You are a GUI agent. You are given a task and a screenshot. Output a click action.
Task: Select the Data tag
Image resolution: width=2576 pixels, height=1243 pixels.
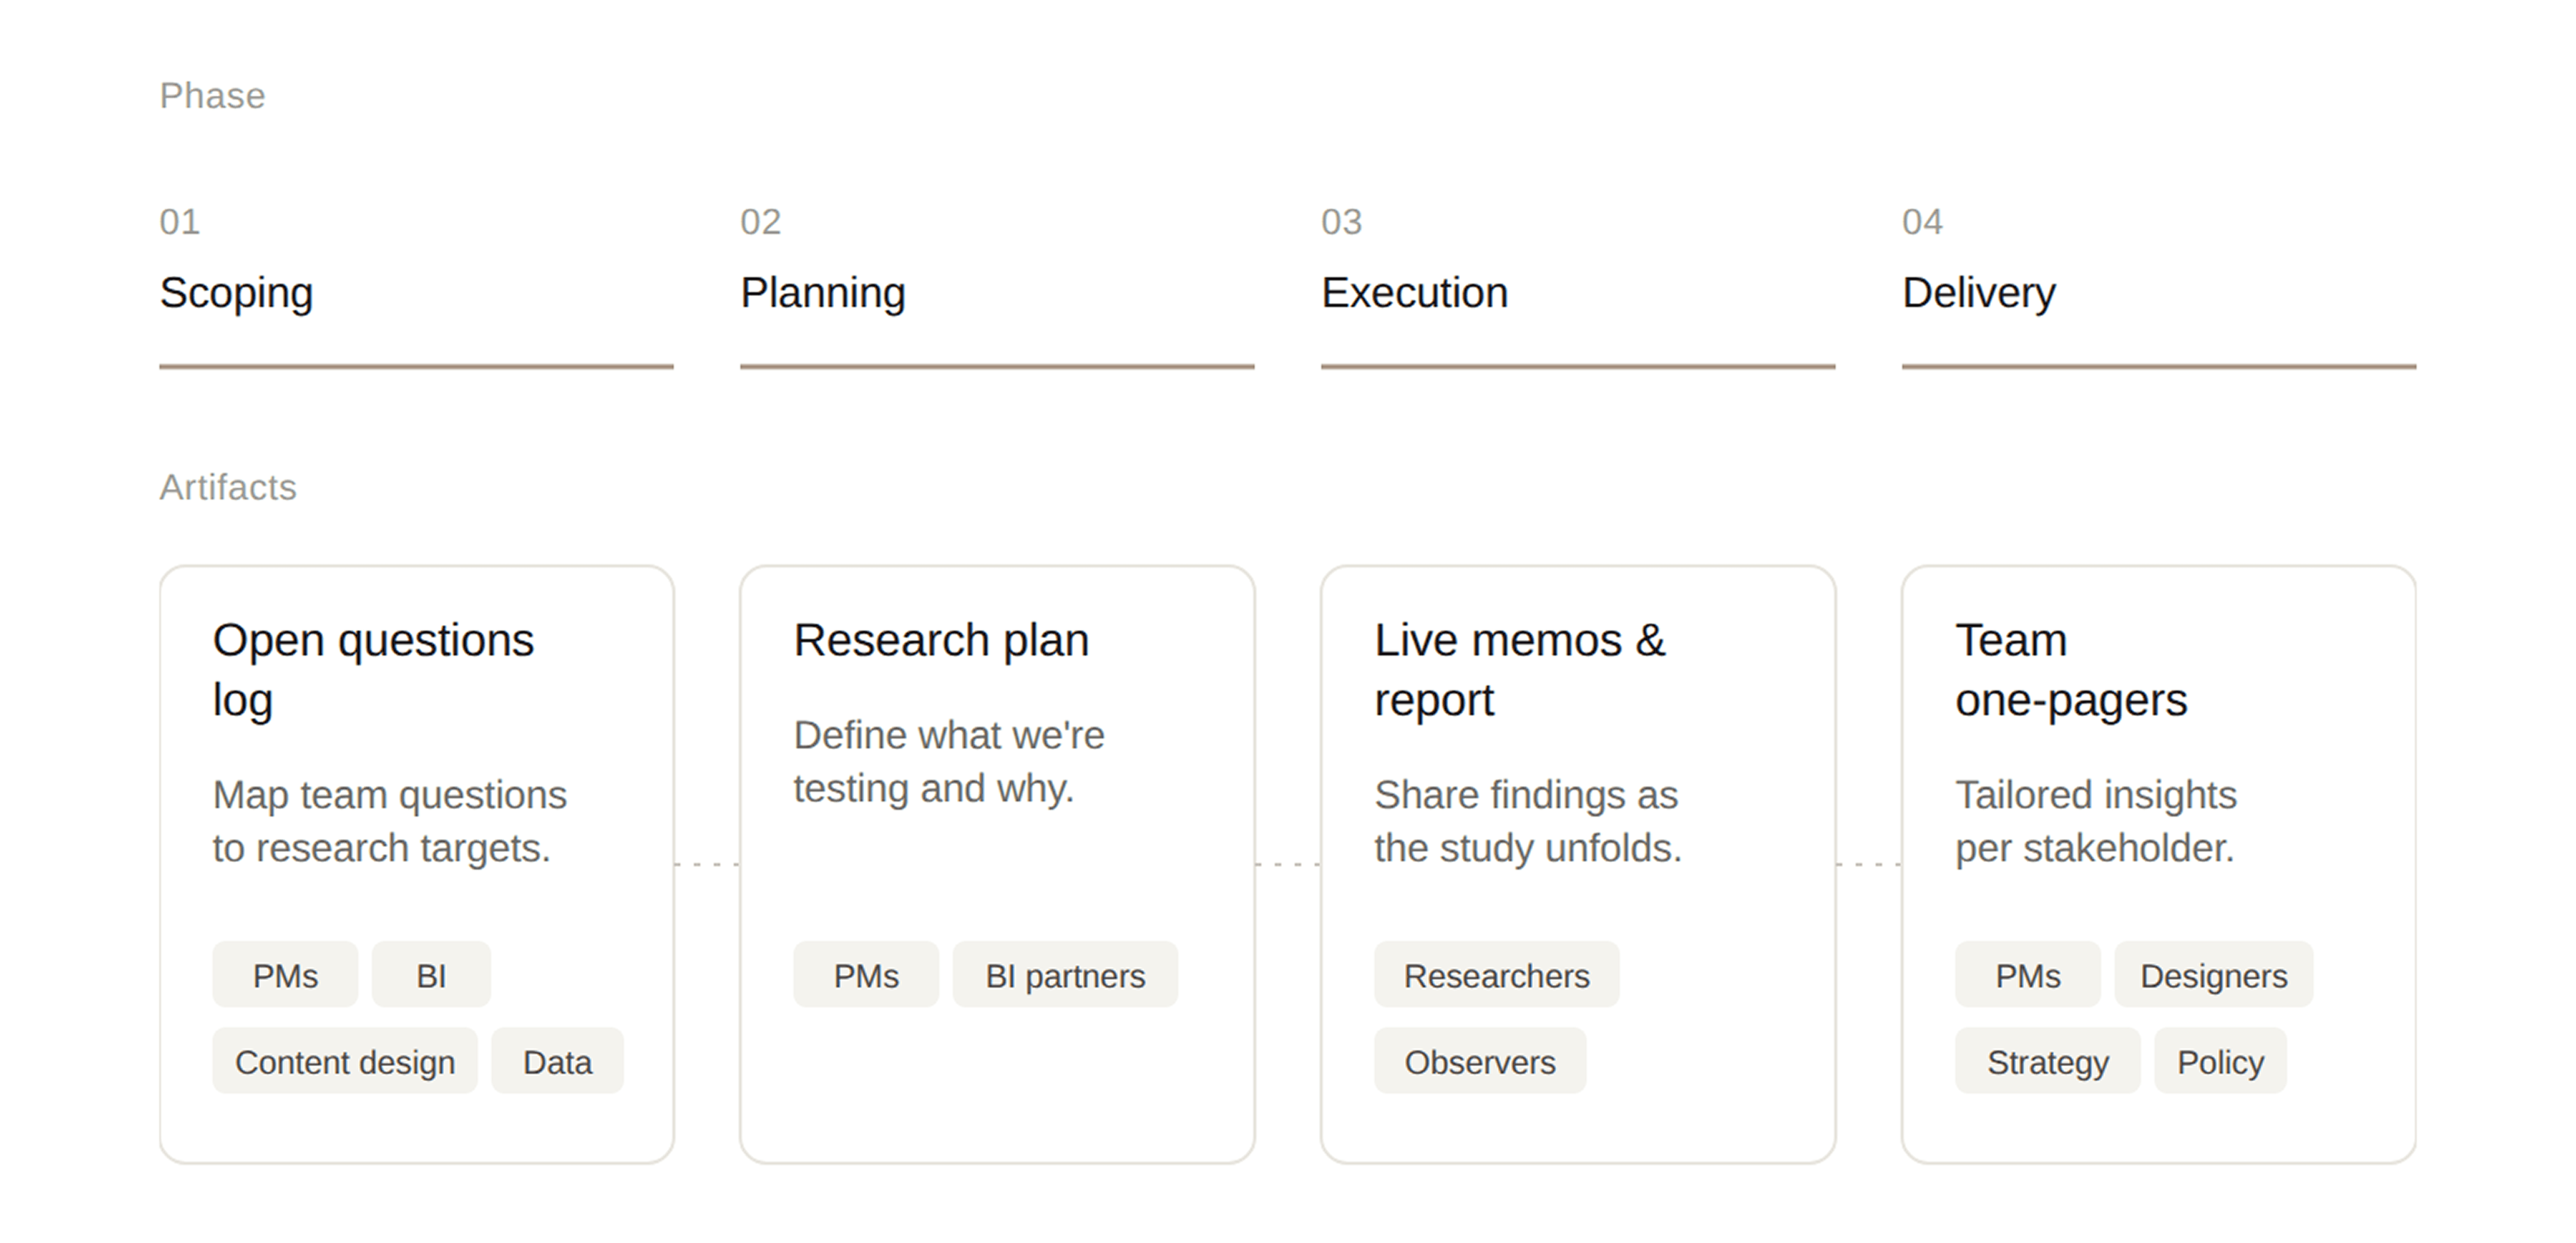point(557,1061)
